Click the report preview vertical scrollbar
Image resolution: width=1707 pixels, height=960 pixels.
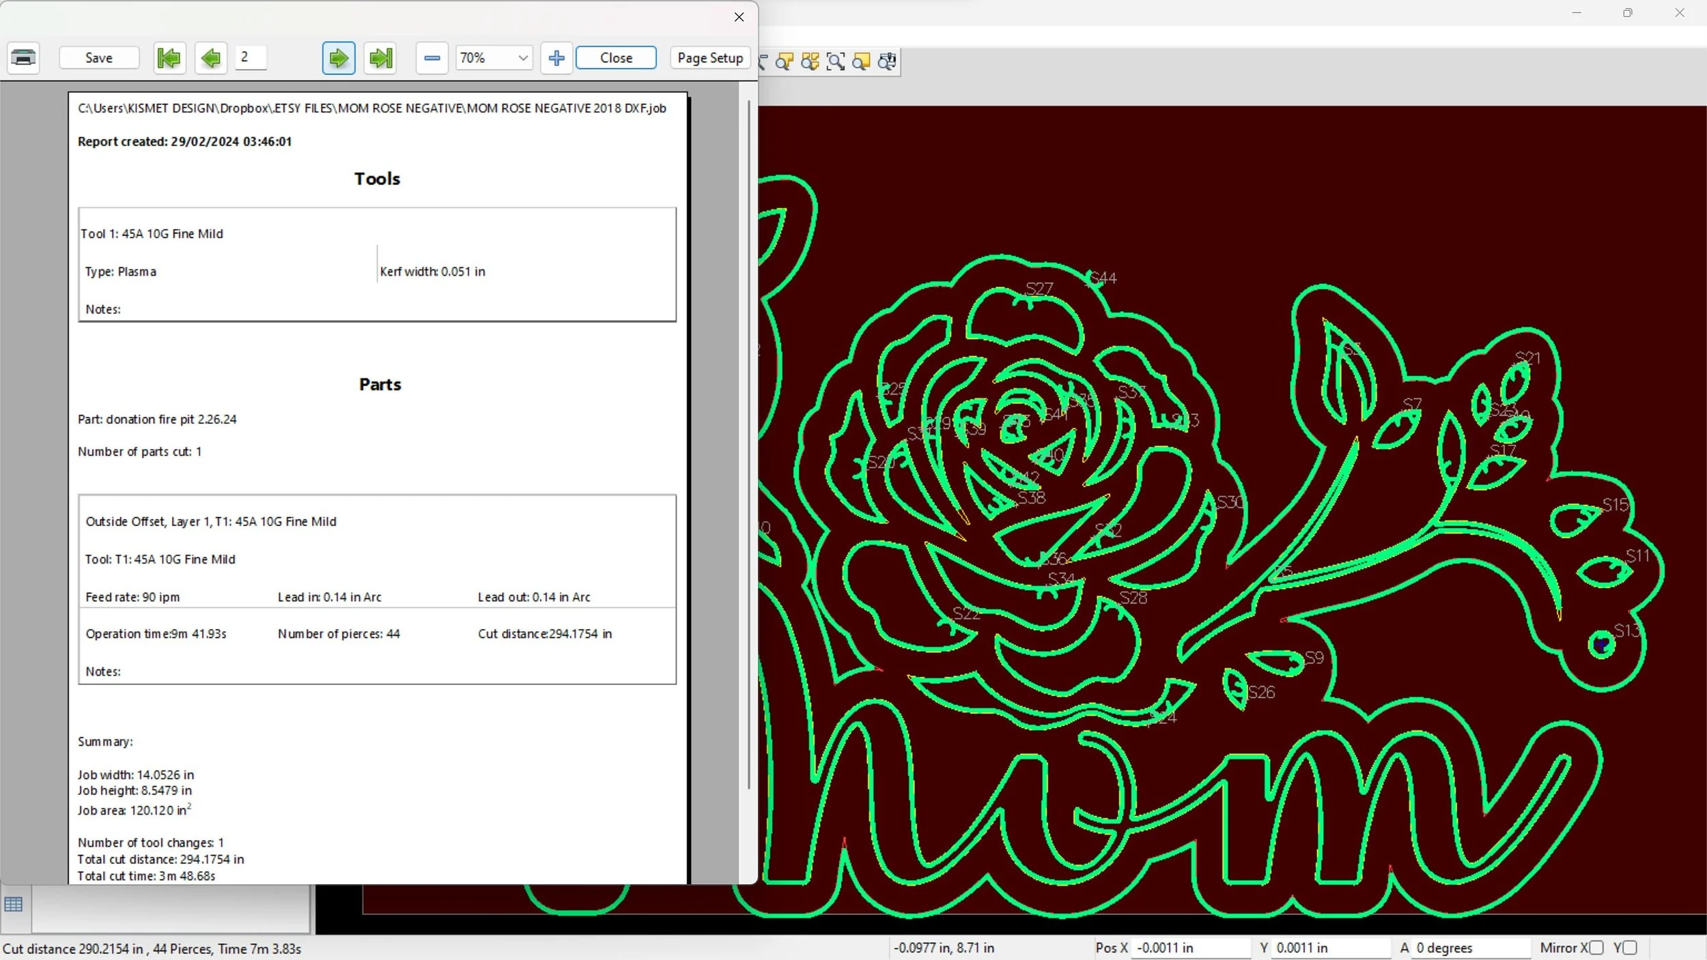click(x=749, y=443)
